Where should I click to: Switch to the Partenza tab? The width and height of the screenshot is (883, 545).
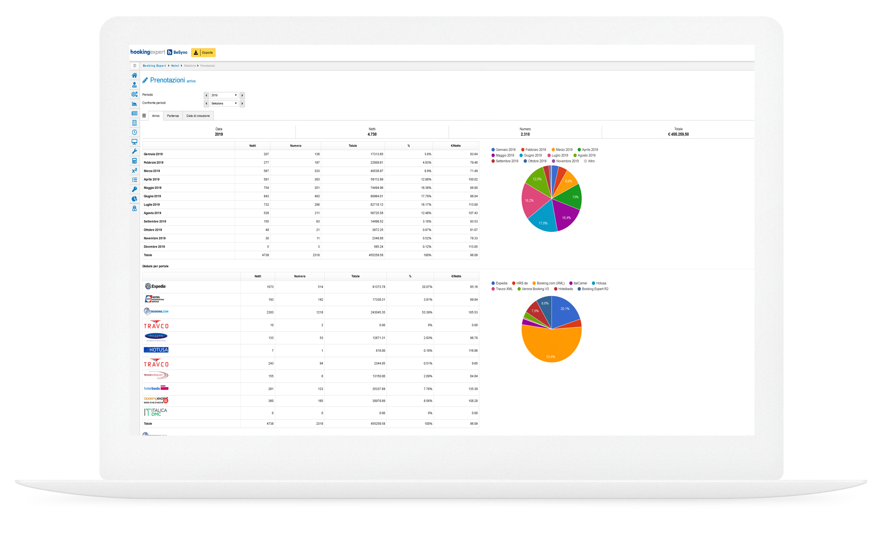173,116
